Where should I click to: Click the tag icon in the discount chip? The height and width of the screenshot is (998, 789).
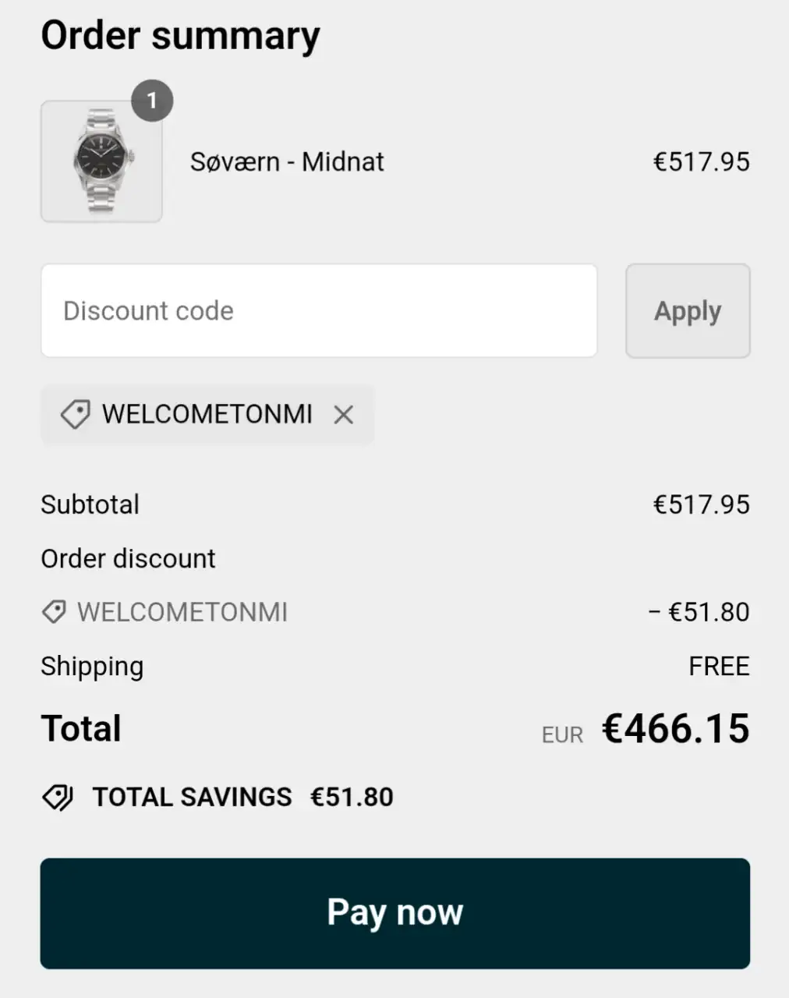[x=76, y=415]
